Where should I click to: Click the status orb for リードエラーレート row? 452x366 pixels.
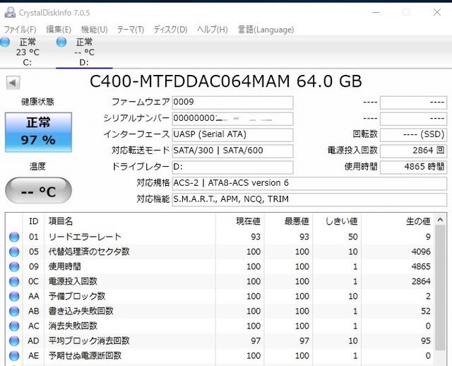pyautogui.click(x=14, y=237)
